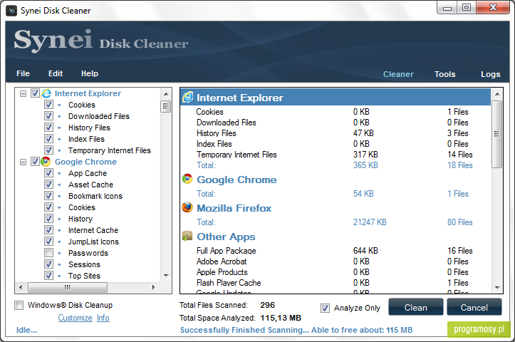
Task: Open the File menu
Action: coord(23,73)
